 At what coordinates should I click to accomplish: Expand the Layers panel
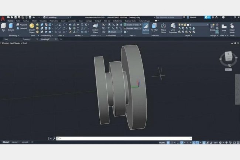tap(188, 35)
